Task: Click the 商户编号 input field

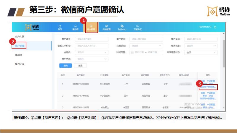Action: click(x=91, y=39)
